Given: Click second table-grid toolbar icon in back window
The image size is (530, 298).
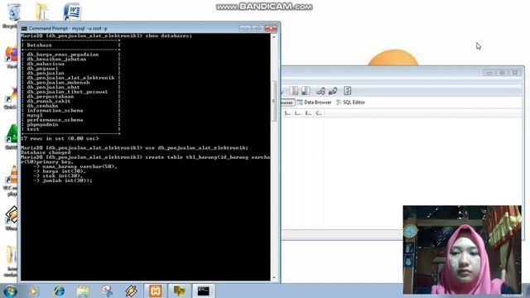Looking at the screenshot, I should [x=306, y=90].
